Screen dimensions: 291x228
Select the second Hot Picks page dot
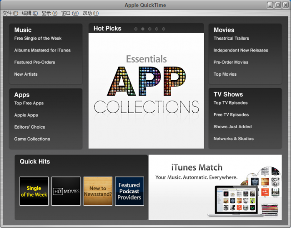click(143, 29)
